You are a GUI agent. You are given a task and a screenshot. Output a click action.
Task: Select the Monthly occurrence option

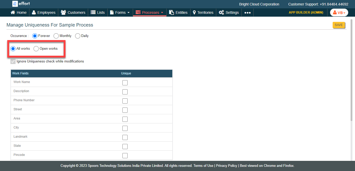(56, 36)
